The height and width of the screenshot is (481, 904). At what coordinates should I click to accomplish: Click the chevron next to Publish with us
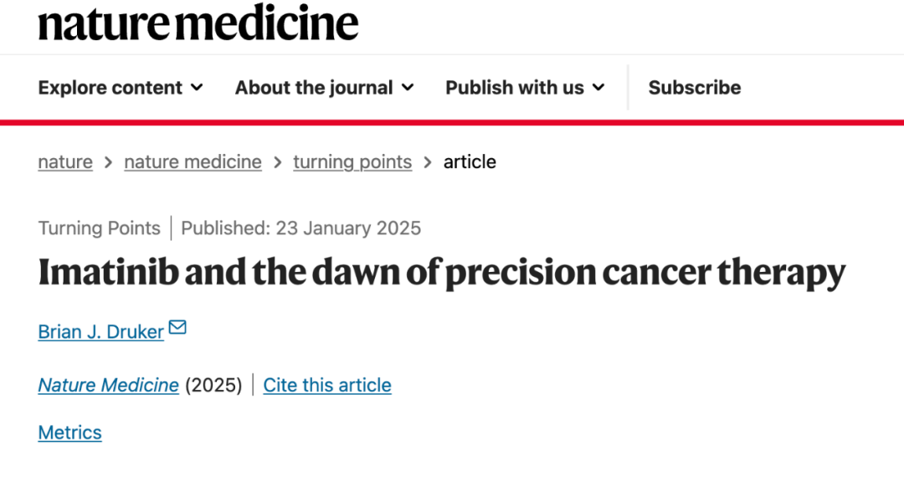click(599, 88)
